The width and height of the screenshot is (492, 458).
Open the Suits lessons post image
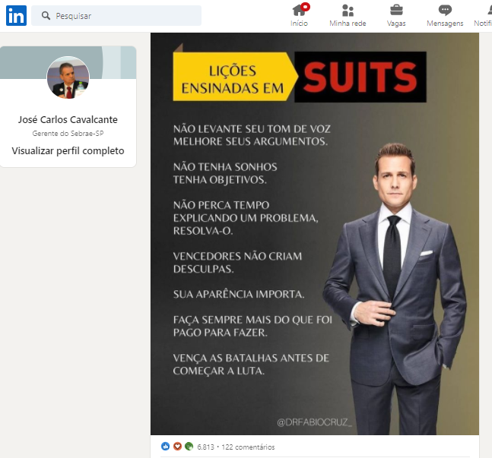tap(315, 233)
